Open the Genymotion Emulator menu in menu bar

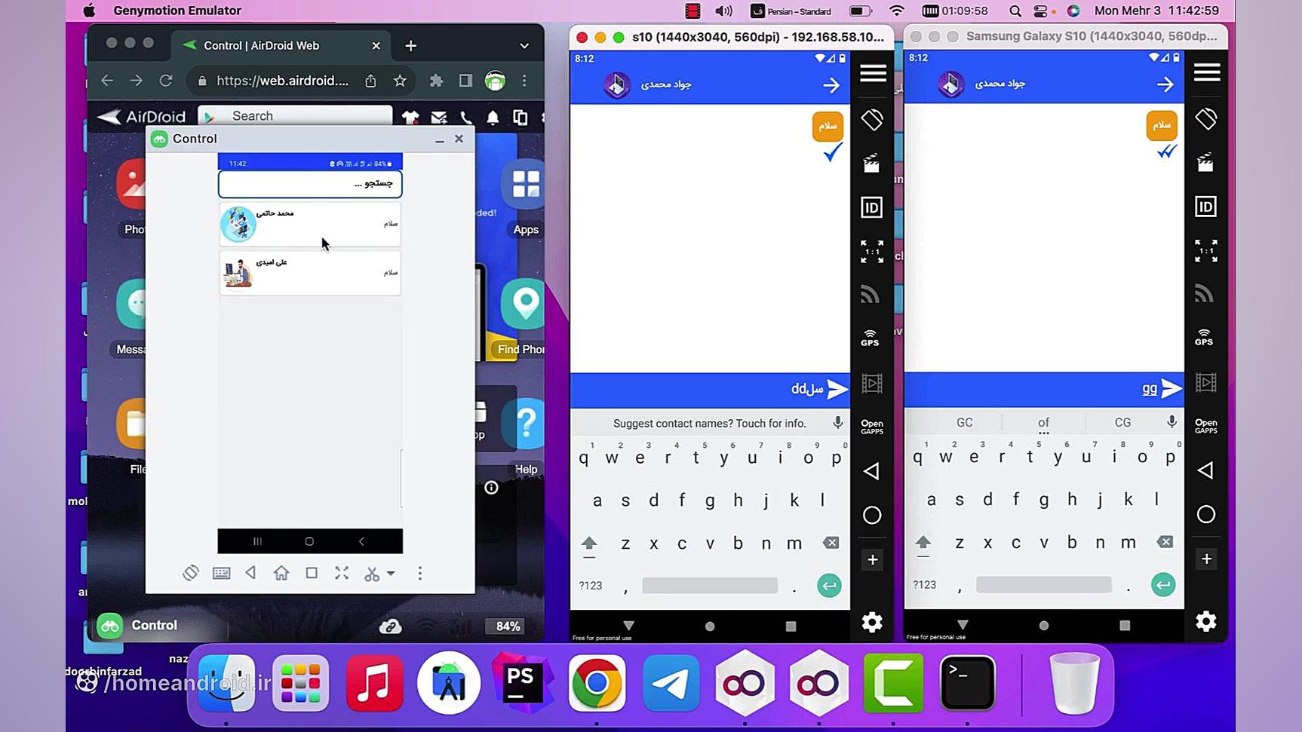177,11
